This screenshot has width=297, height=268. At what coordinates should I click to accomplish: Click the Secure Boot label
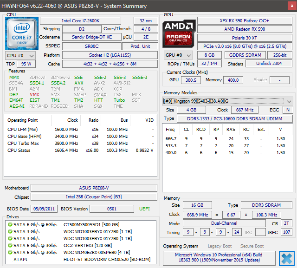252,246
